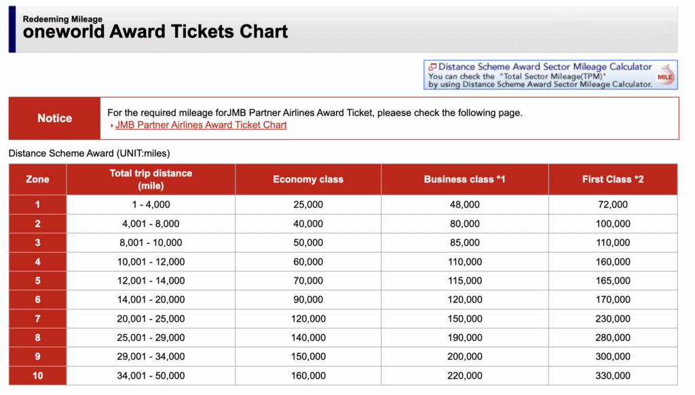Click the 330,000 First Class mileage cell
The width and height of the screenshot is (695, 395).
pyautogui.click(x=612, y=375)
